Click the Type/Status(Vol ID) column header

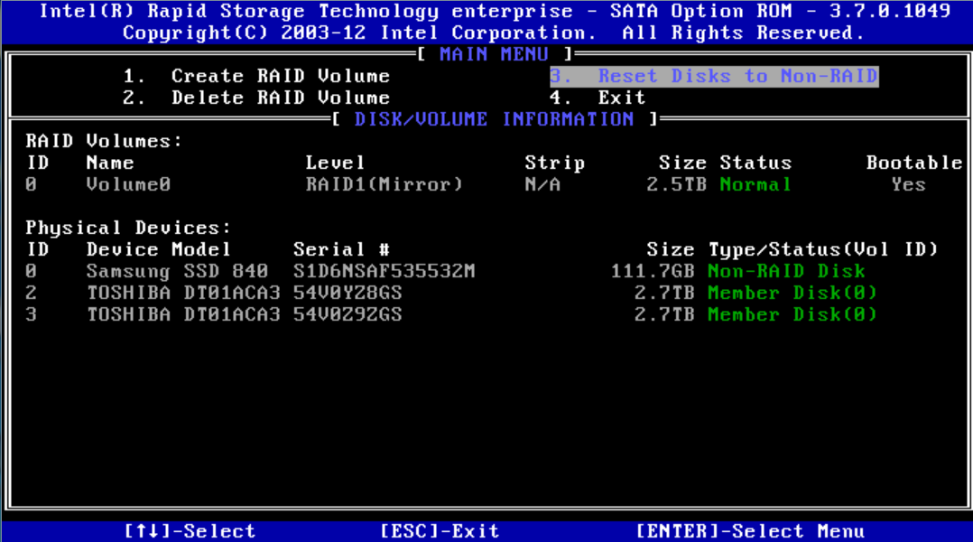pos(823,249)
